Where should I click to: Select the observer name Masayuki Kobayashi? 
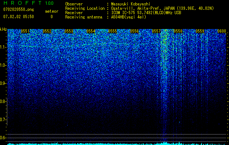pyautogui.click(x=131, y=4)
